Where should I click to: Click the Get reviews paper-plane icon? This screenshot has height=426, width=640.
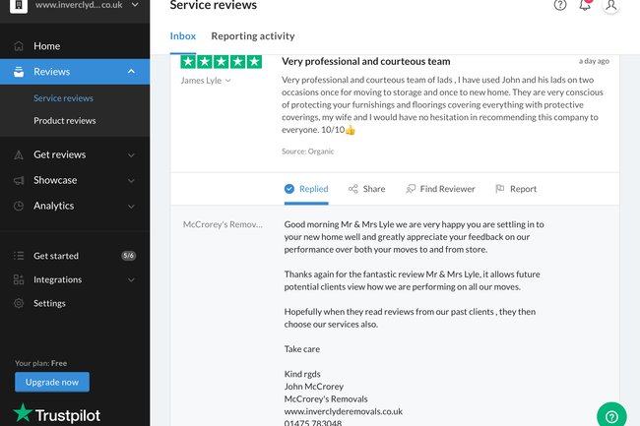[19, 154]
